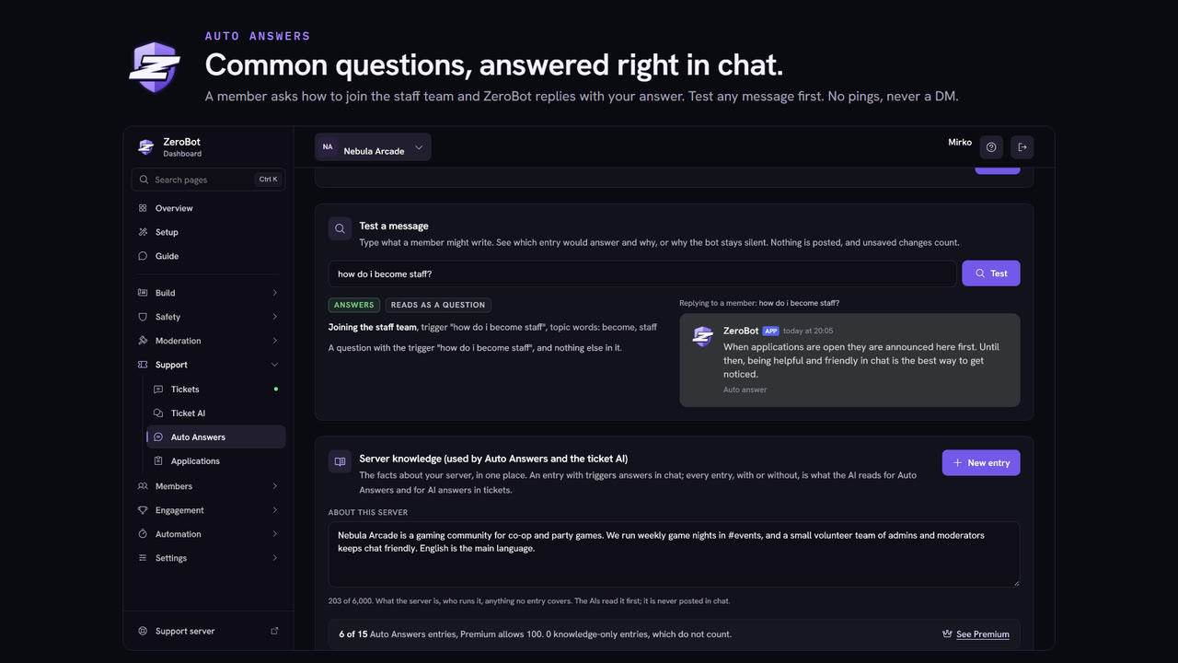Open the Overview page
This screenshot has width=1178, height=663.
(x=208, y=208)
